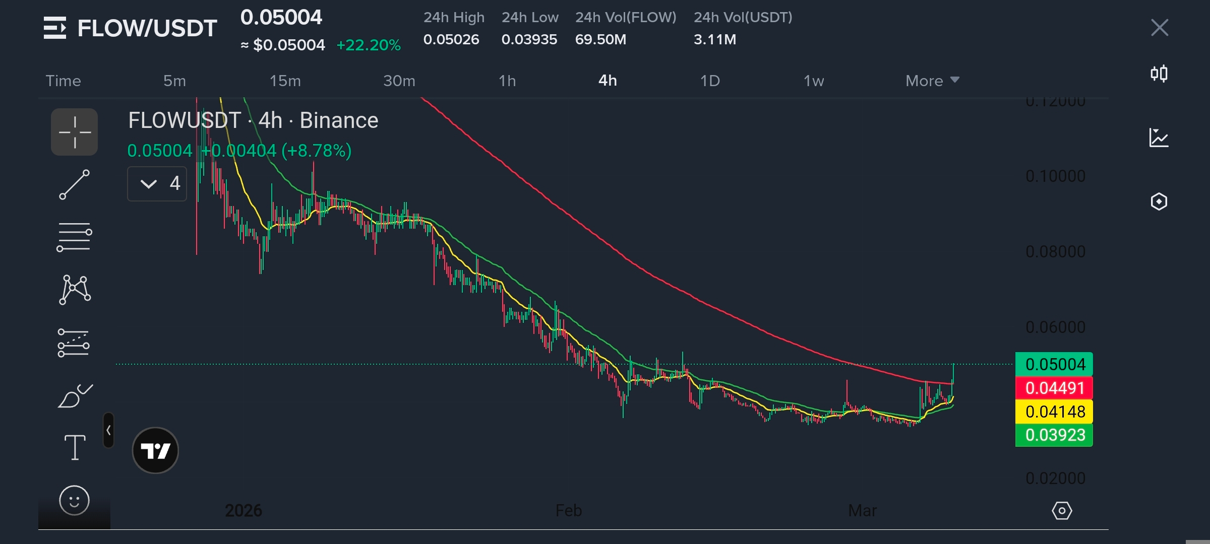Open the FLOW/USDT pair list menu
Viewport: 1210px width, 544px height.
(54, 28)
